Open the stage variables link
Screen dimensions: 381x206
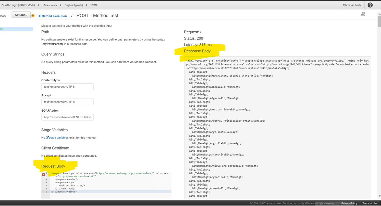58,138
